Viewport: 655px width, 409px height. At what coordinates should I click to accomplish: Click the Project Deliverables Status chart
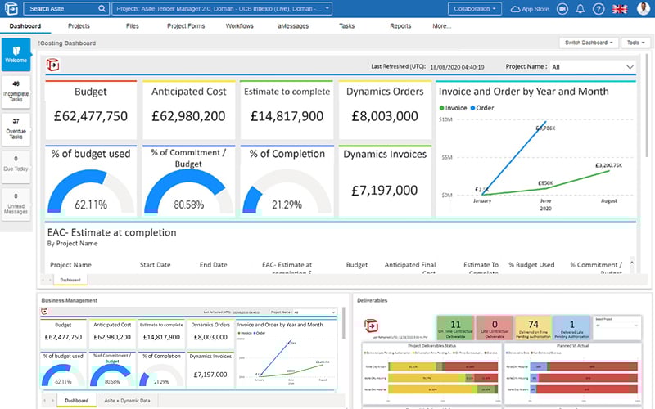(431, 374)
